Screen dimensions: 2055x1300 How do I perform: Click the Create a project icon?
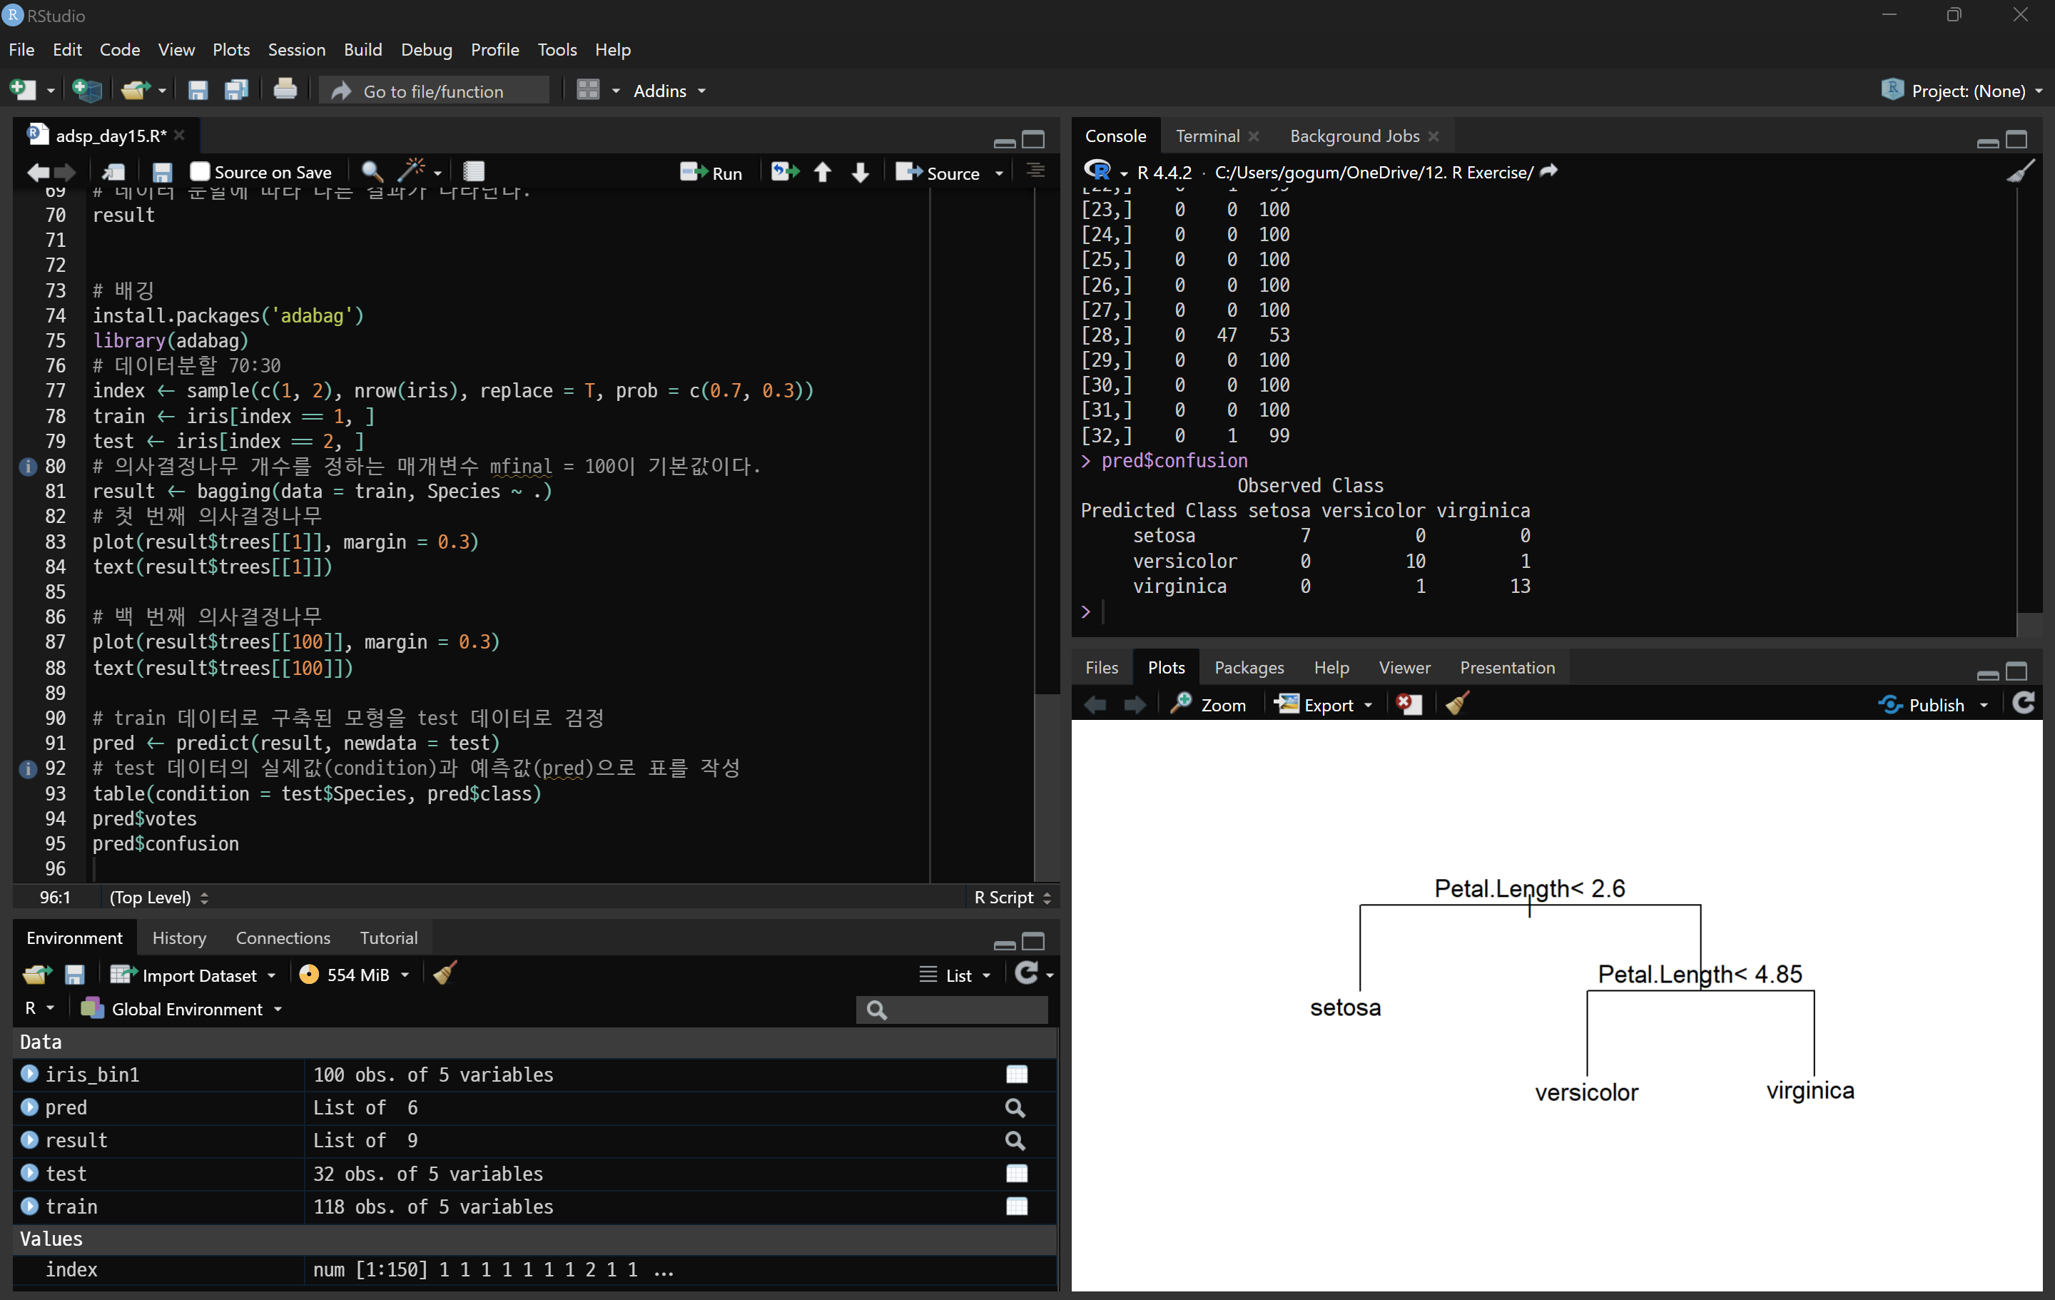tap(87, 90)
